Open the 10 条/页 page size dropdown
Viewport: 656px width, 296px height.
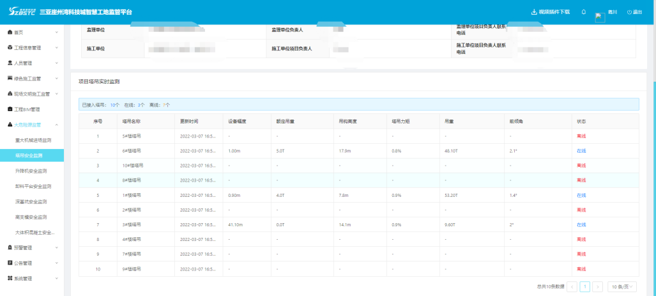(x=622, y=287)
